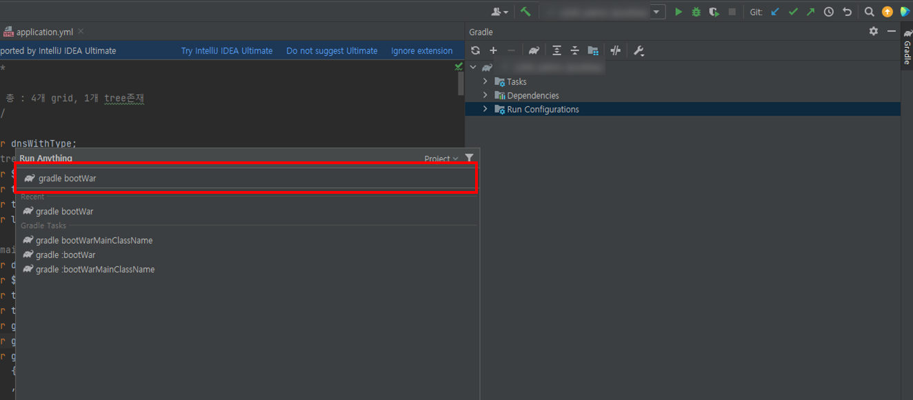Click the gray Stop square icon
913x400 pixels.
[732, 12]
